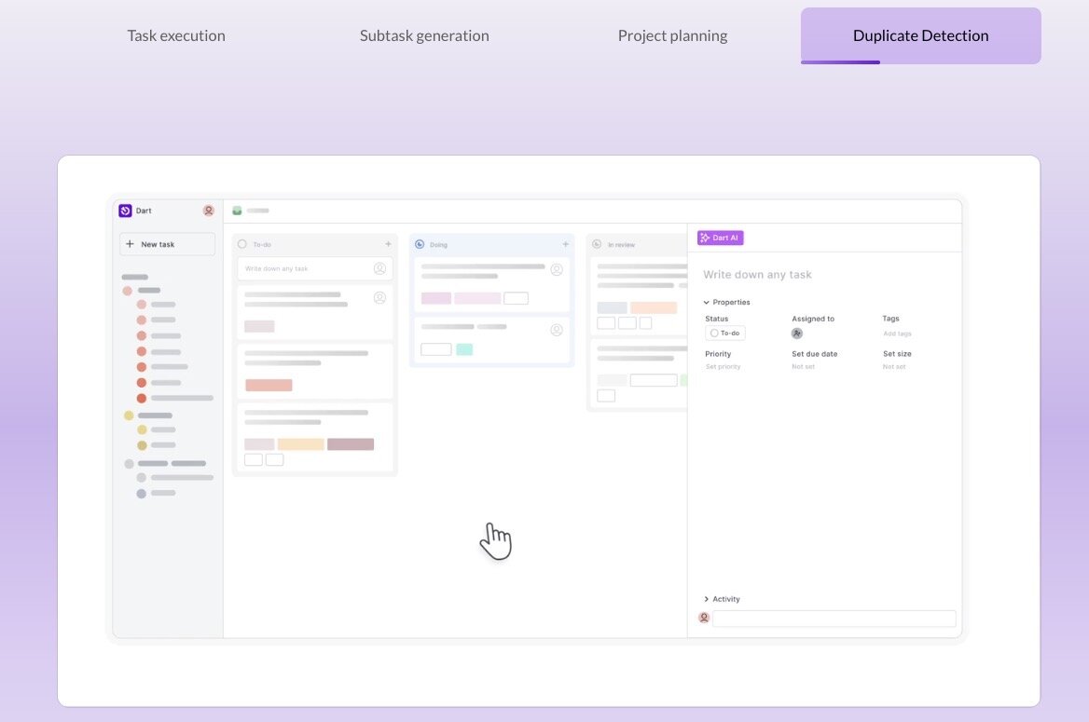
Task: Click the status circle in the Doing column header
Action: pyautogui.click(x=420, y=244)
